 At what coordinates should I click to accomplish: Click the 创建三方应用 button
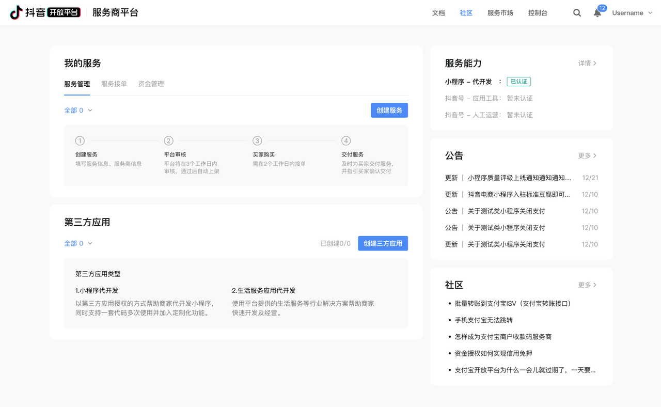coord(383,243)
